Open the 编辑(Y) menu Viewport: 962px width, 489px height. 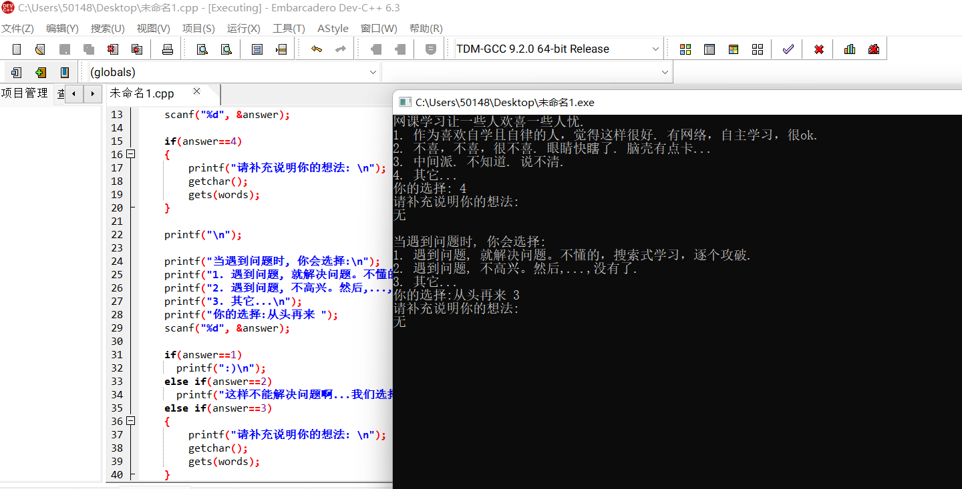coord(62,29)
